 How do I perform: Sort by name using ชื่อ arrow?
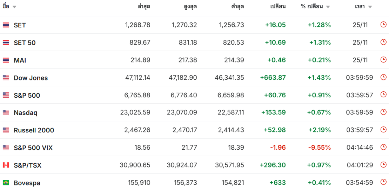pos(14,7)
